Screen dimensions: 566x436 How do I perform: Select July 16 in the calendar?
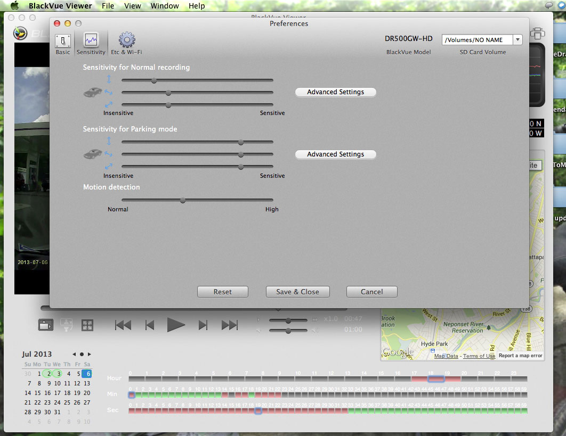tap(47, 393)
